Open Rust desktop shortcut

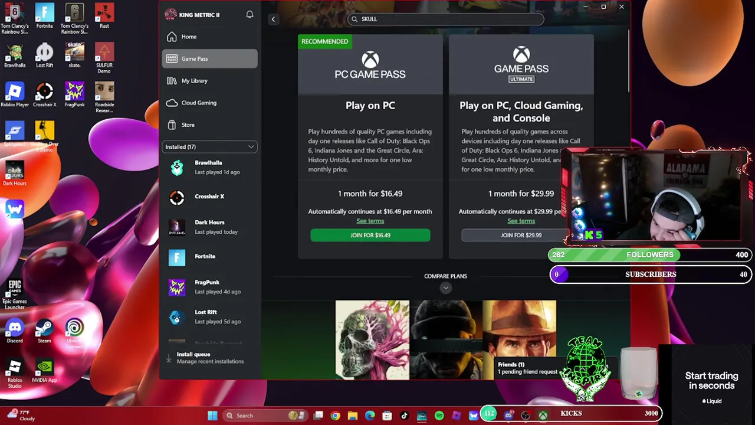104,17
